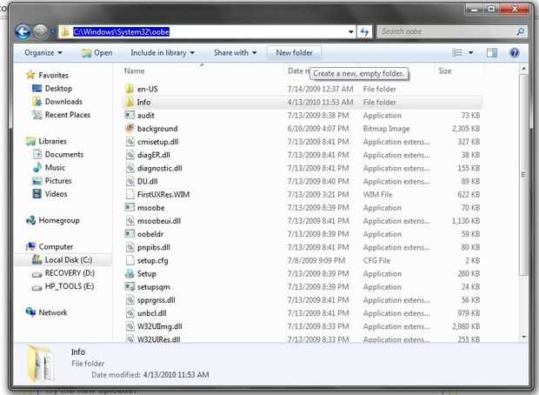Screen dimensions: 539x395
Task: Expand the Include in library menu
Action: [x=163, y=53]
